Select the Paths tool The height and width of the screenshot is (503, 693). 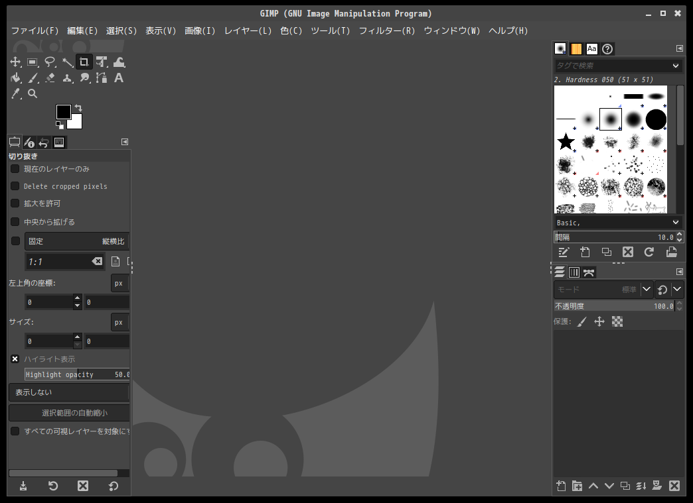tap(102, 78)
